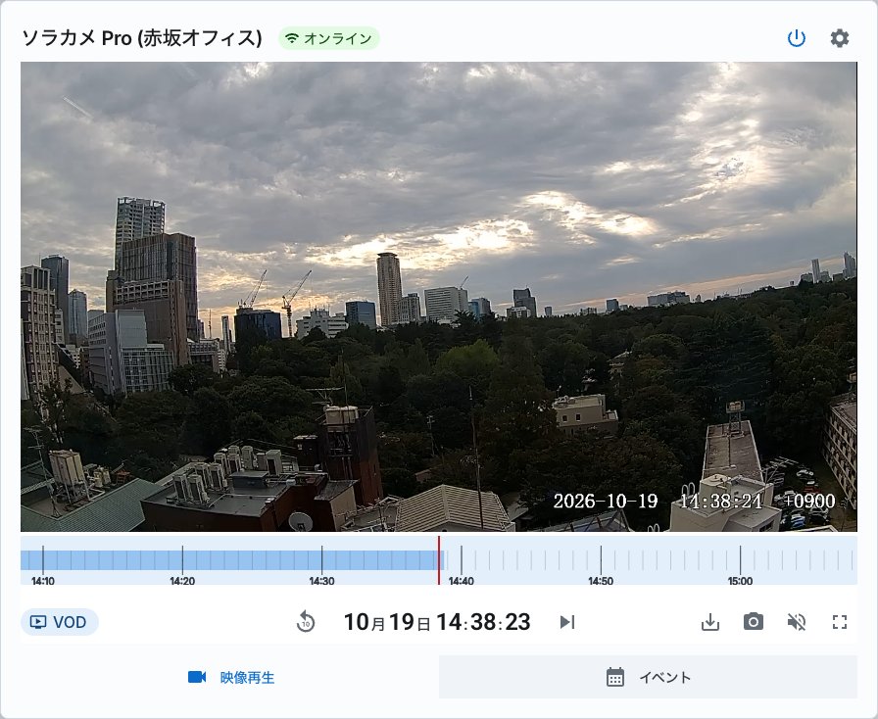Click the camera video feed
878x719 pixels.
click(439, 297)
